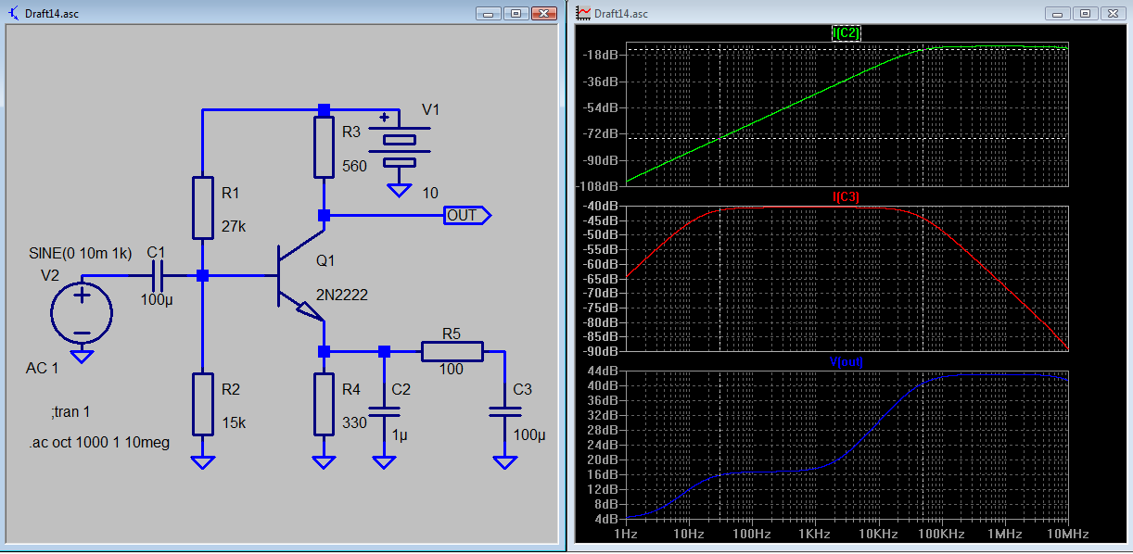Click the schematic window's Draft14.asc title icon
The image size is (1133, 554).
coord(13,13)
